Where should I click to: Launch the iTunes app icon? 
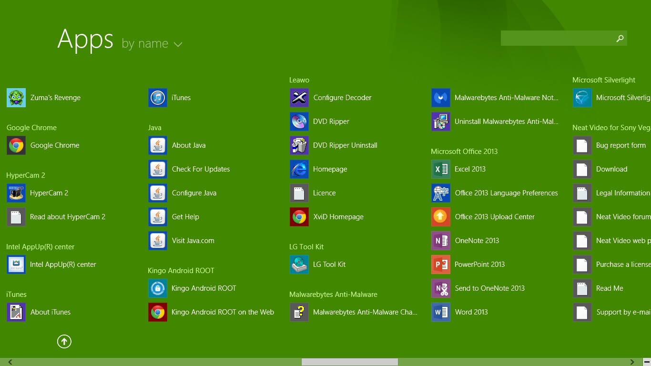coord(158,98)
